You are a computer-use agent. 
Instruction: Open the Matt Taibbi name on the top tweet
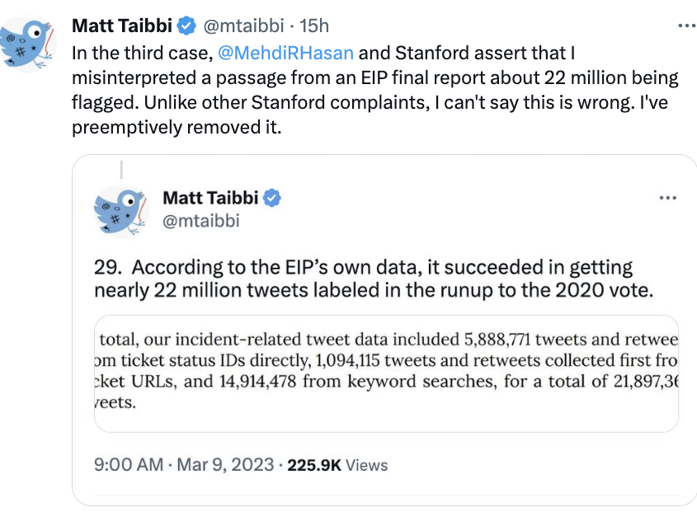122,26
